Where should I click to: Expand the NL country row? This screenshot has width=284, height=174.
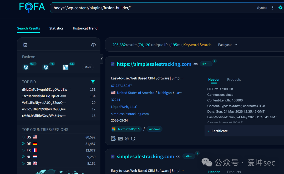tap(23, 157)
